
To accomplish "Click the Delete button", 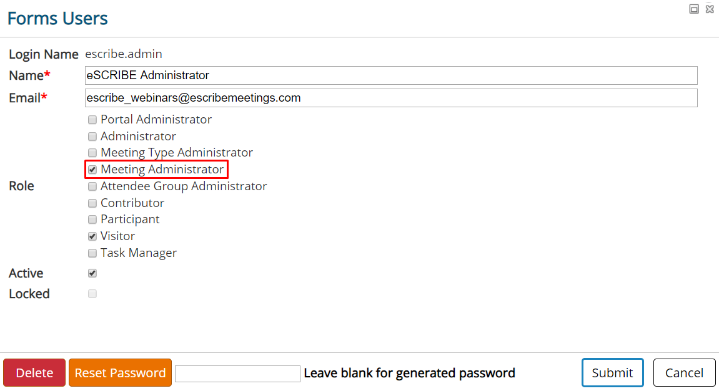I will [x=34, y=372].
